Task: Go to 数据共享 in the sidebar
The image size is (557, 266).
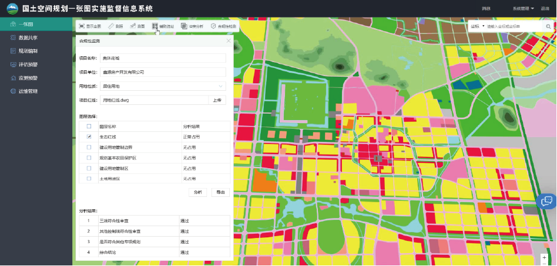Action: pyautogui.click(x=28, y=37)
